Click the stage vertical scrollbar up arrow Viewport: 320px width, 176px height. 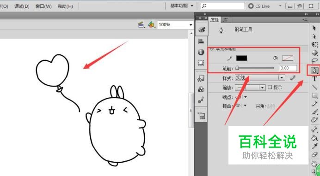click(x=191, y=33)
